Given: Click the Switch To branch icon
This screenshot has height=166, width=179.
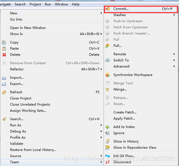Looking at the screenshot, I should point(108,60).
